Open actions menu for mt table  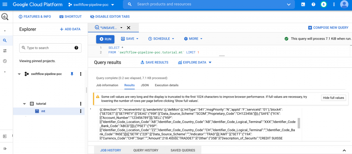tap(81, 111)
